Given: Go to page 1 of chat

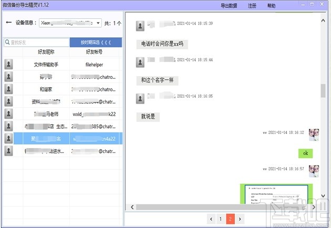Looking at the screenshot, I should (221, 219).
